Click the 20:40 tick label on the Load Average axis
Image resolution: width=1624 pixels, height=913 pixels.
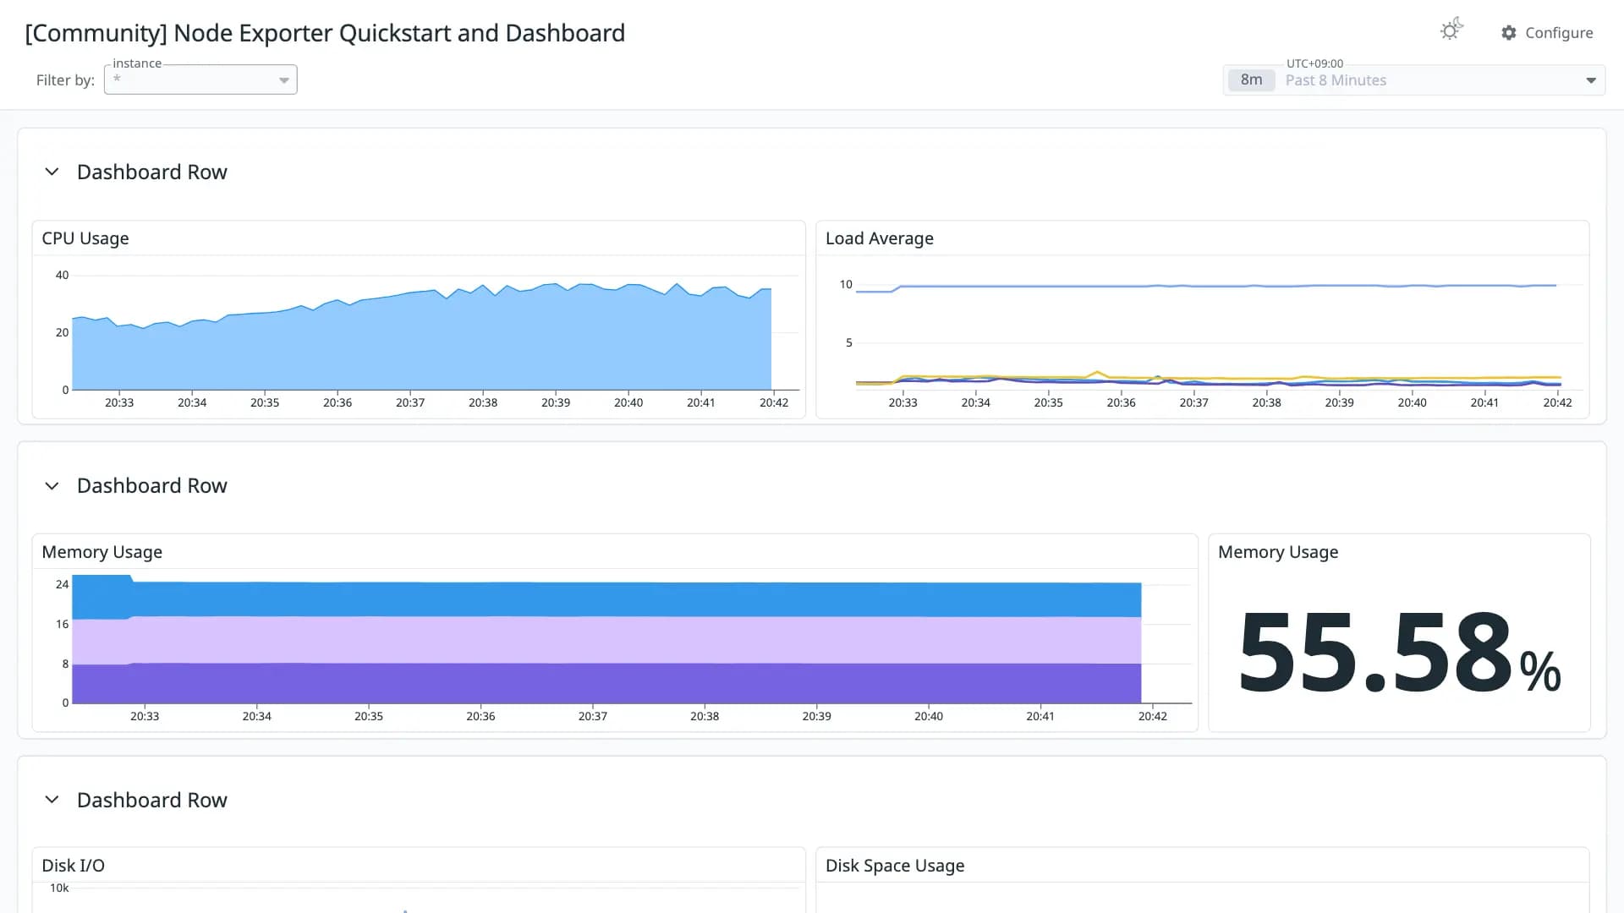coord(1412,402)
